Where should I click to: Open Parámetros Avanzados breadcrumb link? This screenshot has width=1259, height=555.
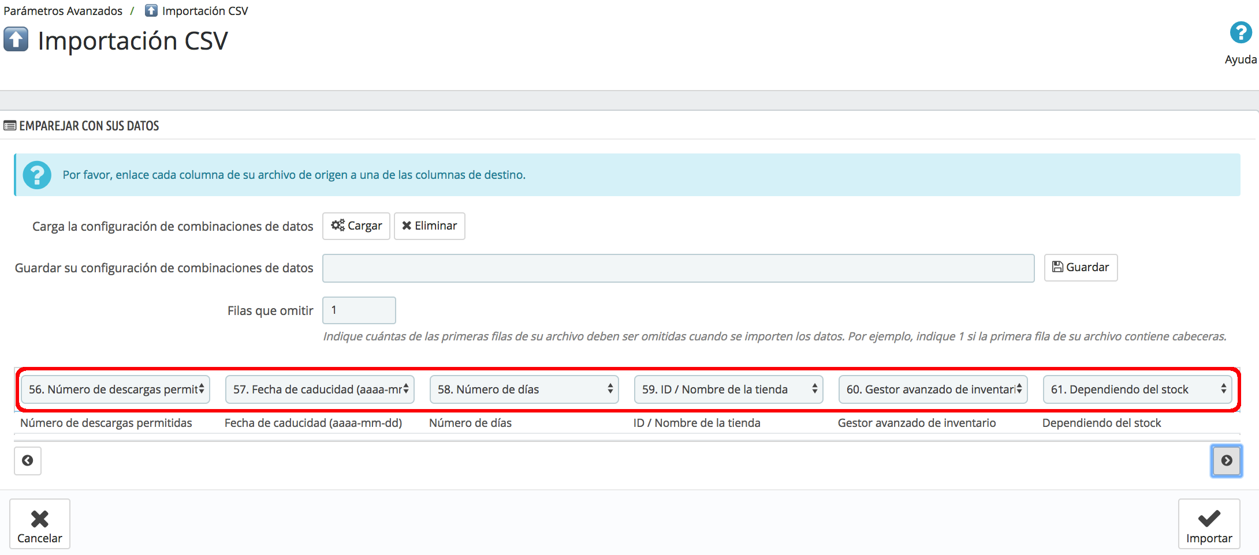pos(63,11)
